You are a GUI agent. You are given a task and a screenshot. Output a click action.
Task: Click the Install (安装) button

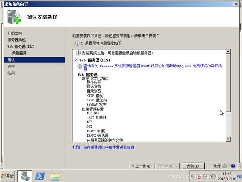click(193, 166)
